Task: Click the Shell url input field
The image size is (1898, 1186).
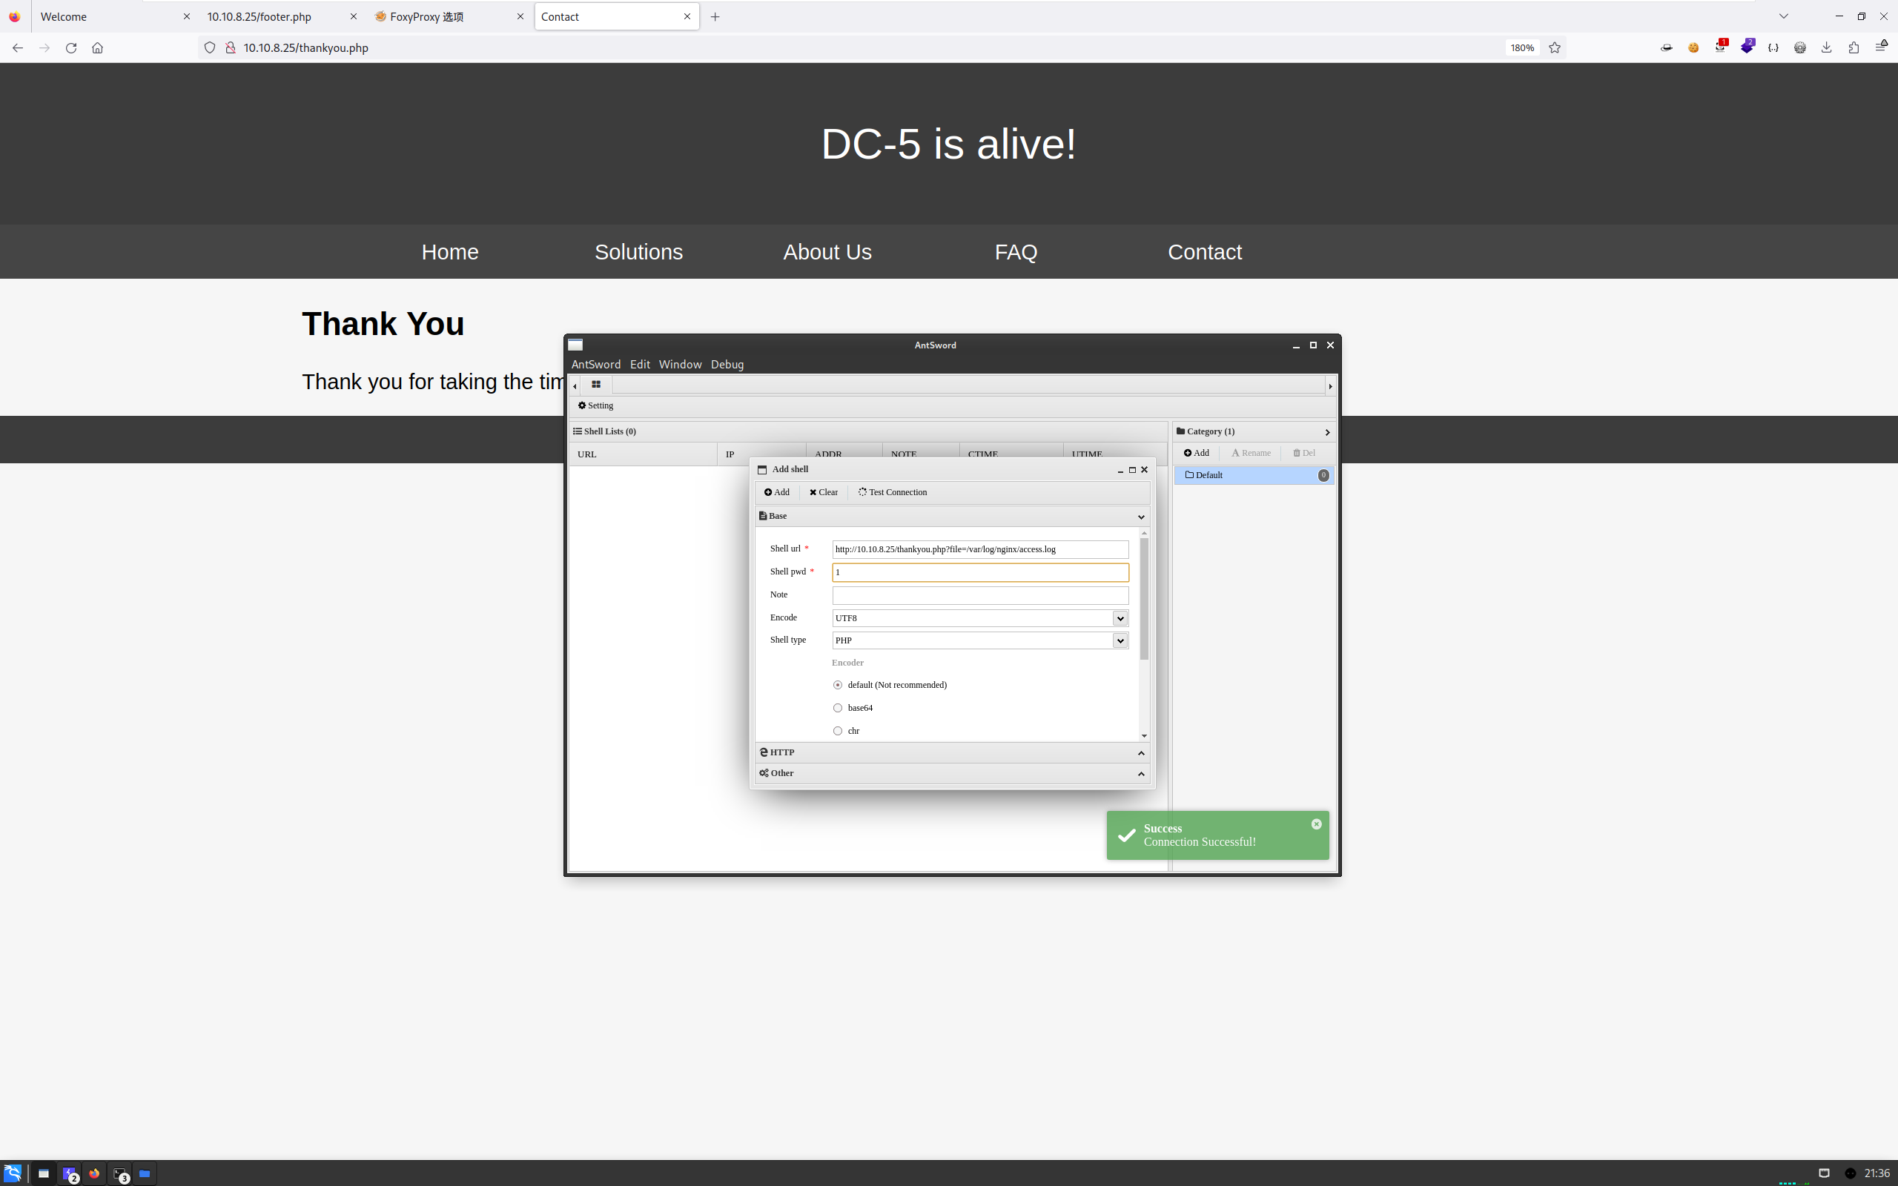Action: click(980, 549)
